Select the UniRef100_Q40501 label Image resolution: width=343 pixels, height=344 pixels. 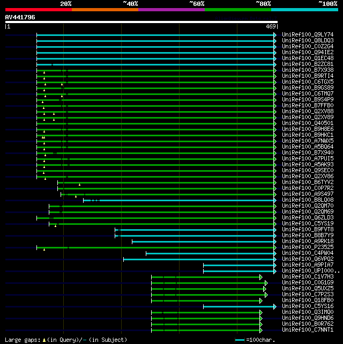pyautogui.click(x=308, y=123)
